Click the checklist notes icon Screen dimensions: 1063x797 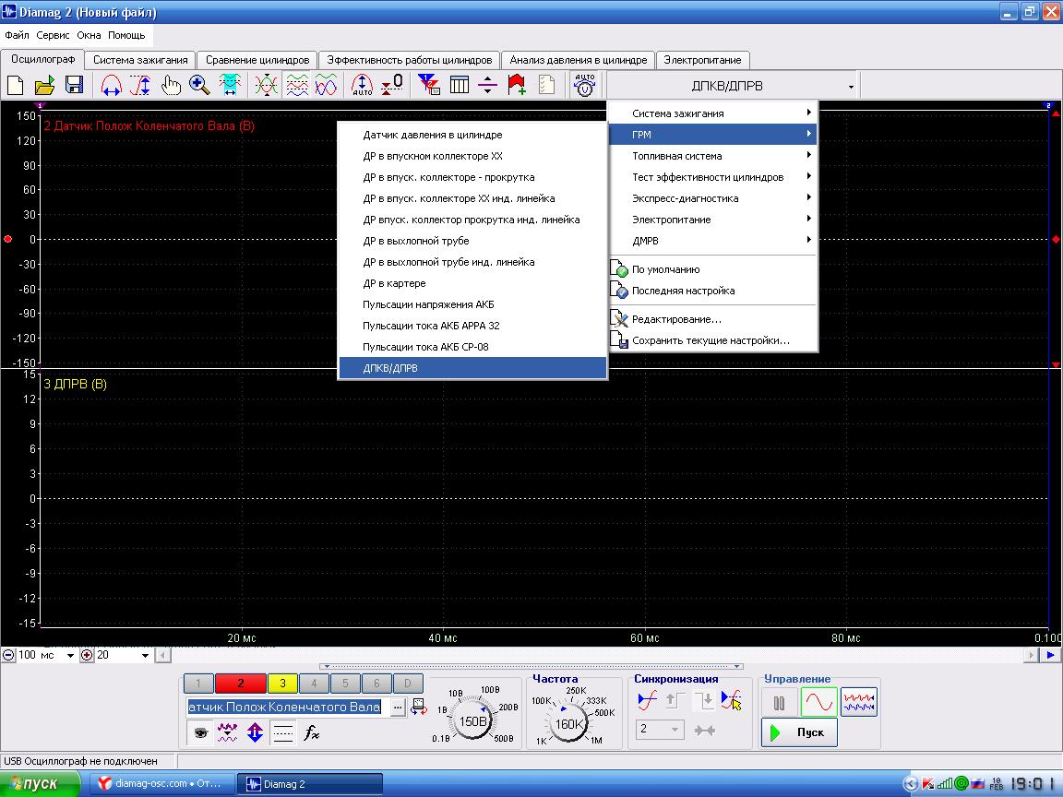(546, 86)
